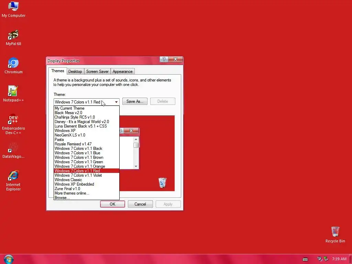
Task: Switch to the Appearance tab
Action: 123,71
